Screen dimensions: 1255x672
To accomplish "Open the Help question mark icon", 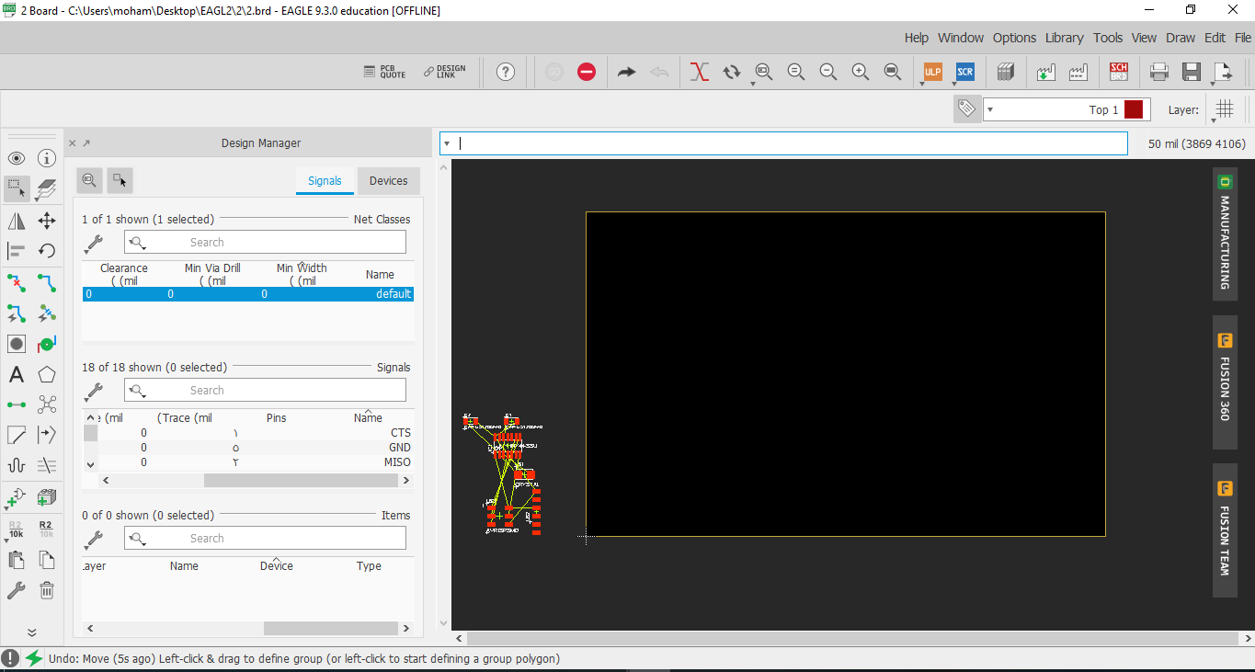I will [x=506, y=72].
